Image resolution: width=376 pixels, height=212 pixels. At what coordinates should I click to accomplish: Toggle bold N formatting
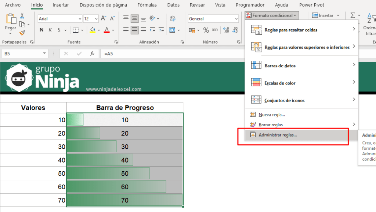(41, 30)
